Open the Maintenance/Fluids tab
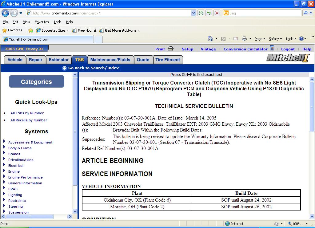Viewport: 315px width, 228px height. click(x=110, y=60)
